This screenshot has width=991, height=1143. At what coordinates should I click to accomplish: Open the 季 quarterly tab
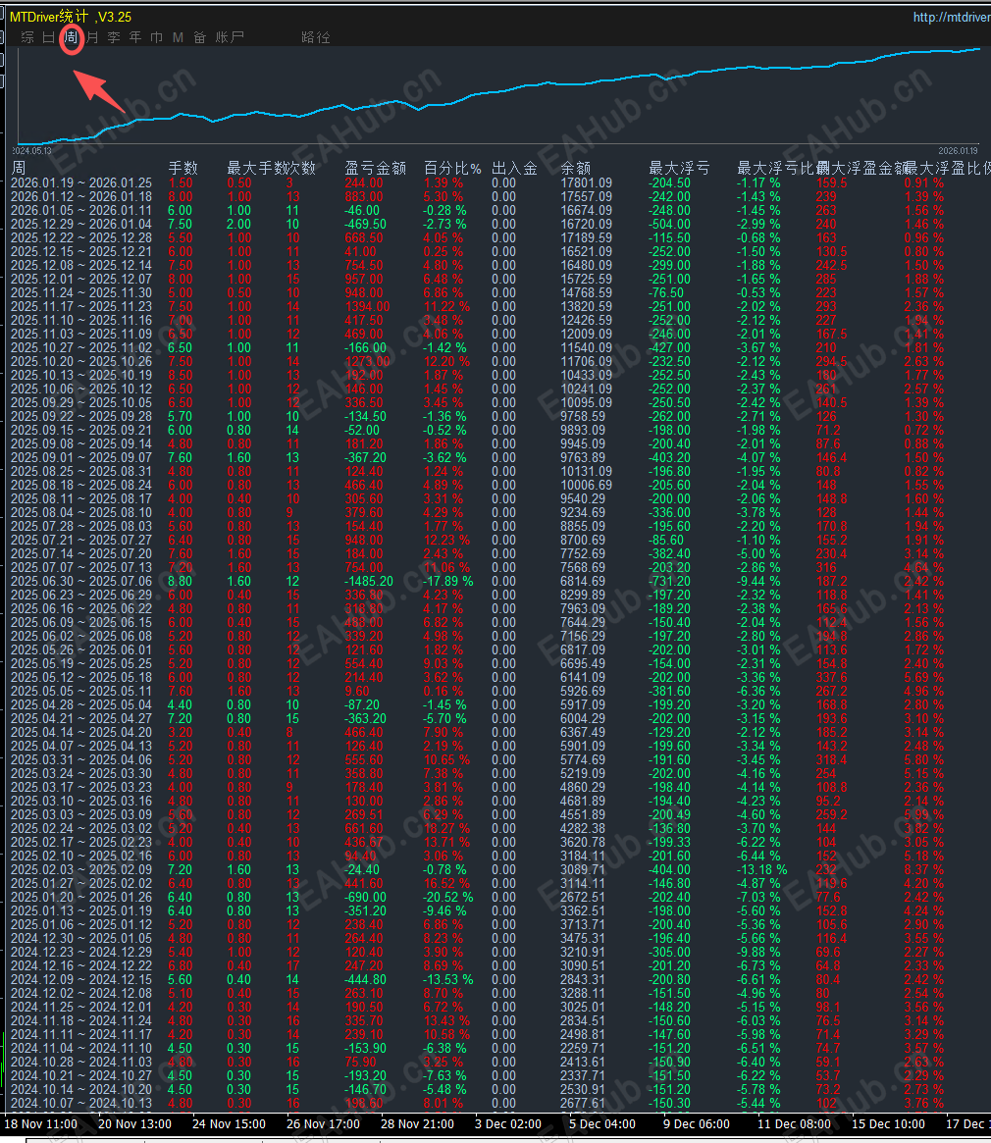pos(114,37)
